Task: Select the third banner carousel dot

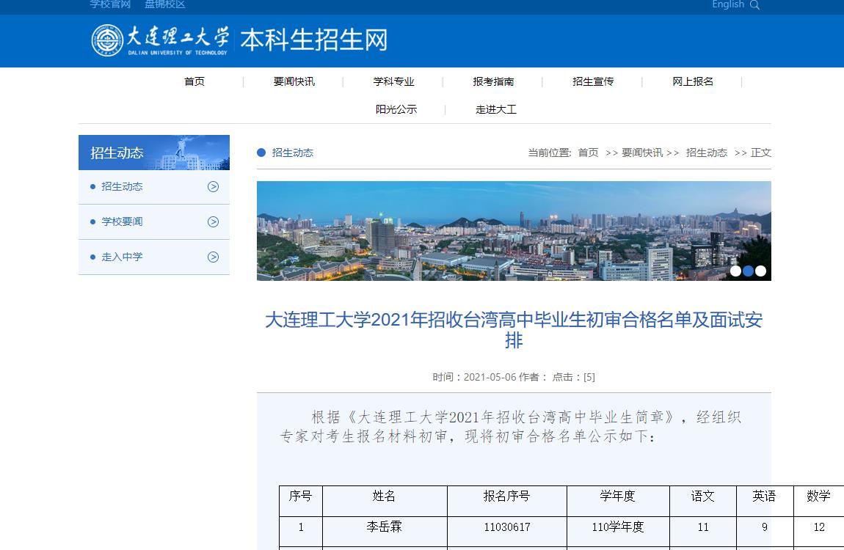Action: point(760,271)
